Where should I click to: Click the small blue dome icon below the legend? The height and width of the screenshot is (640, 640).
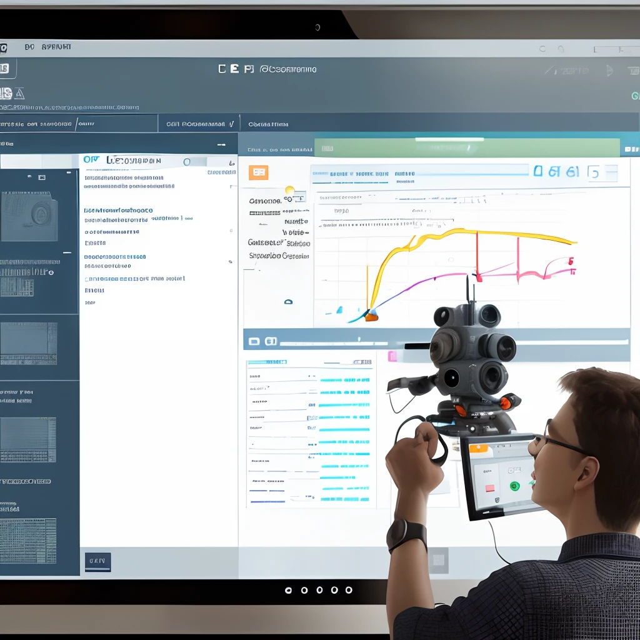tap(288, 302)
